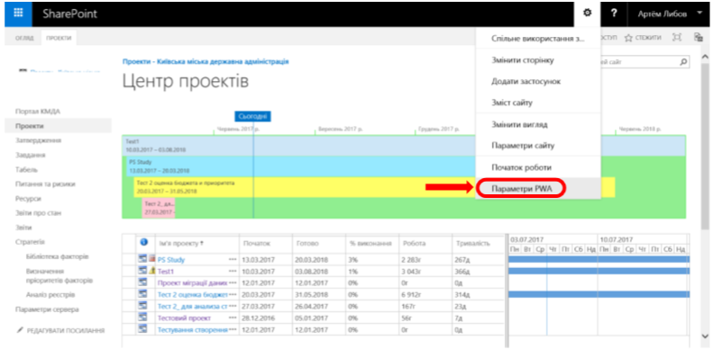This screenshot has width=713, height=349.
Task: Click the page scrollbar up arrow
Action: click(x=705, y=57)
